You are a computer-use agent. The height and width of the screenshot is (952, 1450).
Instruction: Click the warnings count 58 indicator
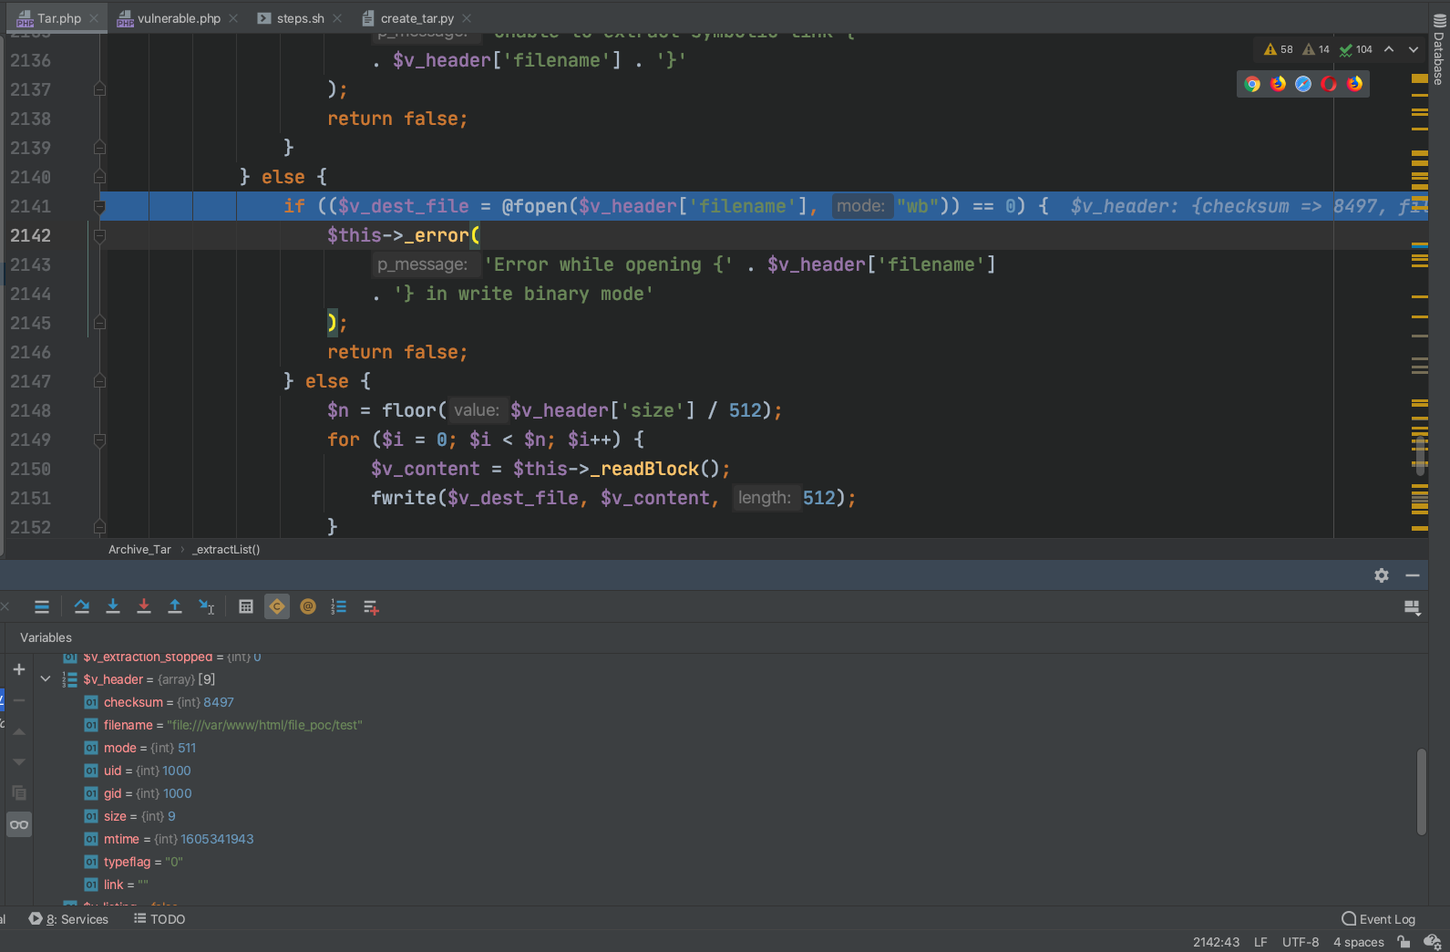(x=1279, y=49)
